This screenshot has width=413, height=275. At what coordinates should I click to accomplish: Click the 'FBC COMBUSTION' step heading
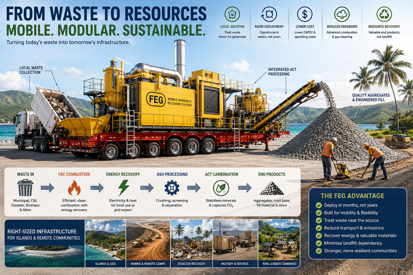pyautogui.click(x=74, y=174)
